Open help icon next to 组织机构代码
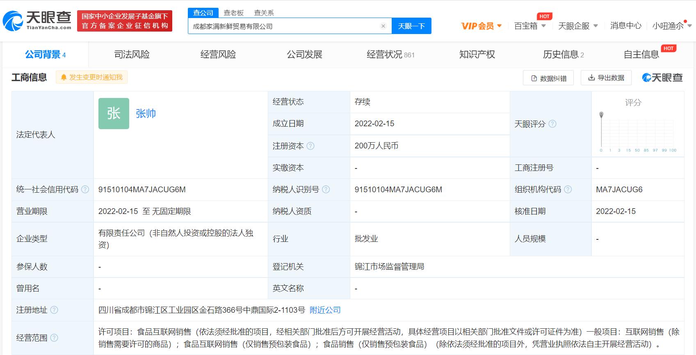The width and height of the screenshot is (696, 355). click(x=568, y=189)
